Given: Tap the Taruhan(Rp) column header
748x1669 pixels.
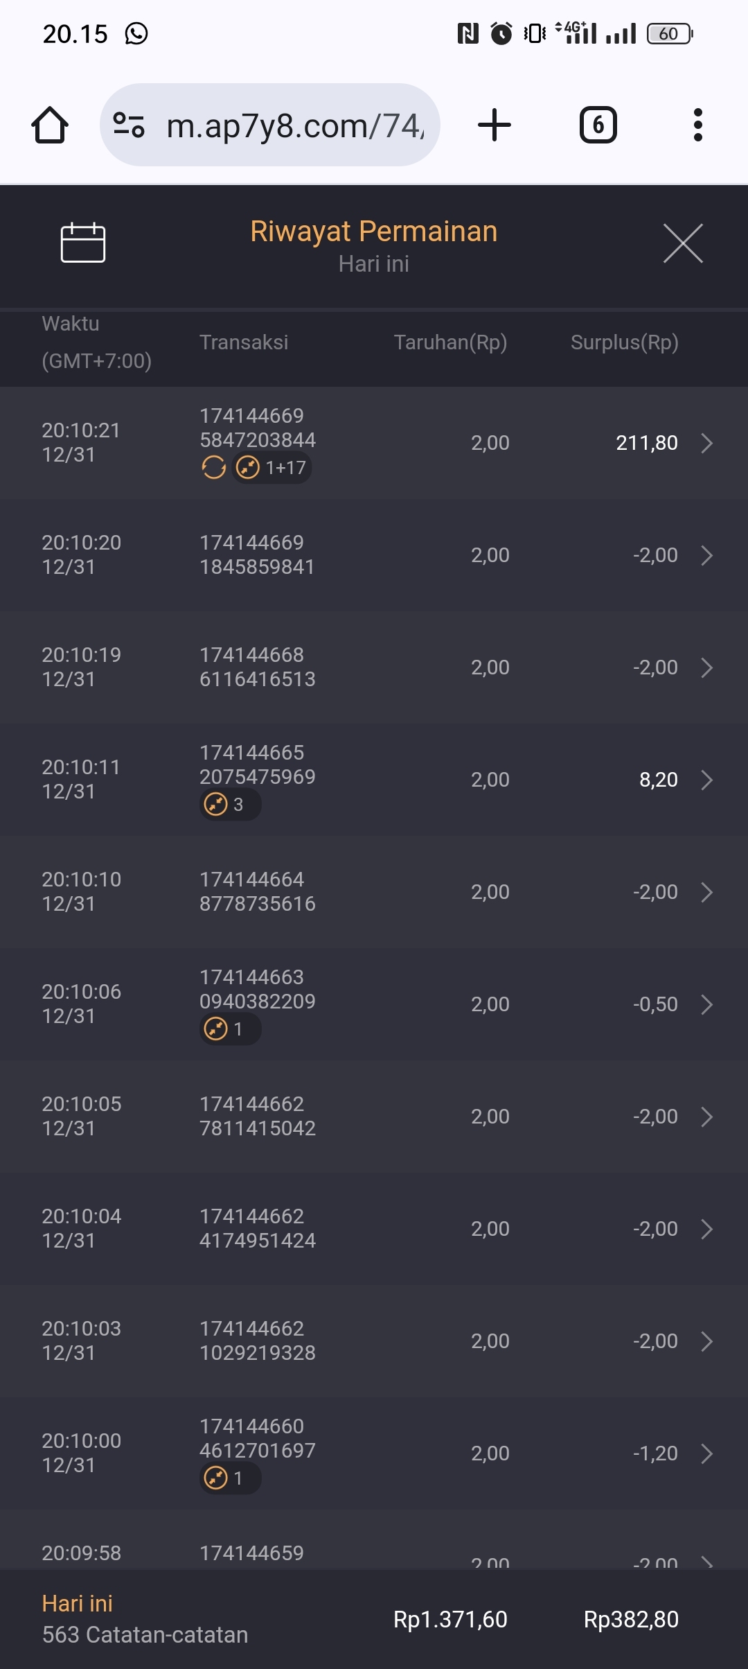Looking at the screenshot, I should (450, 342).
